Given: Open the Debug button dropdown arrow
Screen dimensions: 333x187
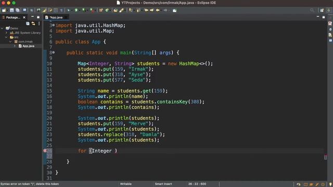Looking at the screenshot, I should pyautogui.click(x=71, y=10).
